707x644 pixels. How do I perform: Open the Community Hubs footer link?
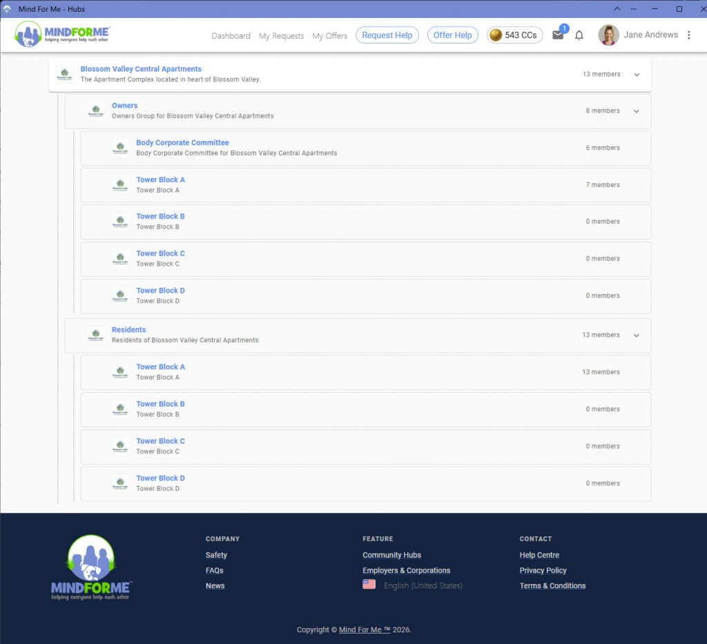391,555
